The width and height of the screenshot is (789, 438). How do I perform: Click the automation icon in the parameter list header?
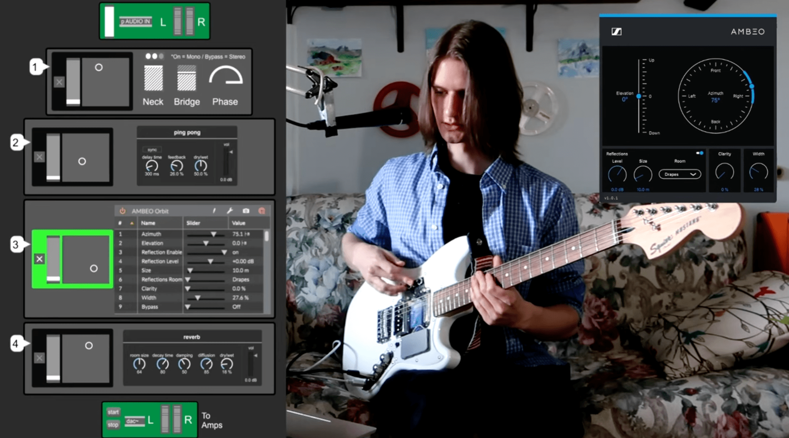click(131, 223)
